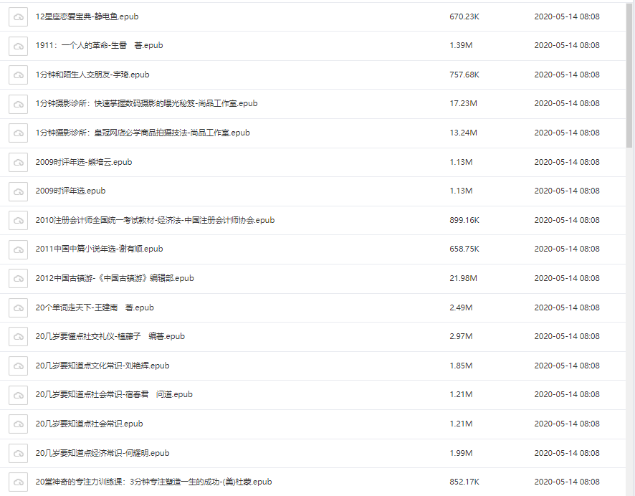Screen dimensions: 635x496
Task: Click the vertical scrollbar thumb
Action: [629, 75]
